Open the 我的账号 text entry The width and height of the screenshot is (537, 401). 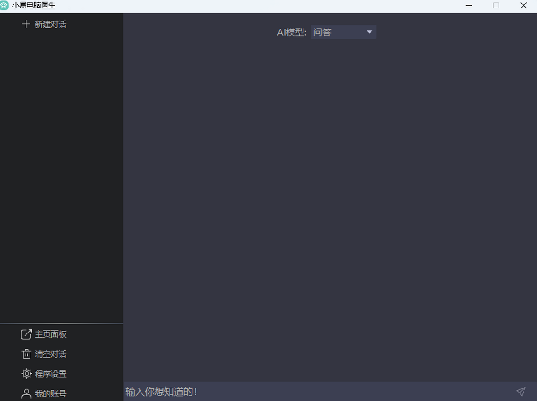pos(51,394)
